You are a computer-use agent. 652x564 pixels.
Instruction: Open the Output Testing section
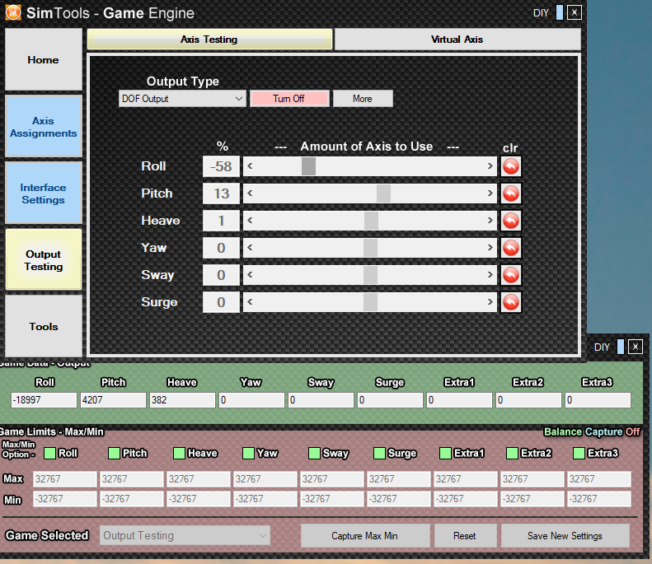(43, 260)
